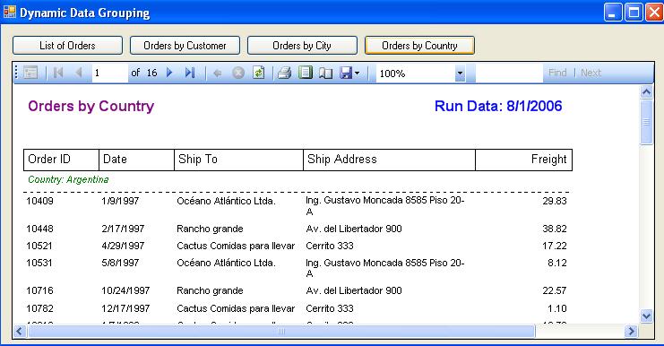Viewport: 664px width, 346px height.
Task: Click the Next search link
Action: point(591,73)
